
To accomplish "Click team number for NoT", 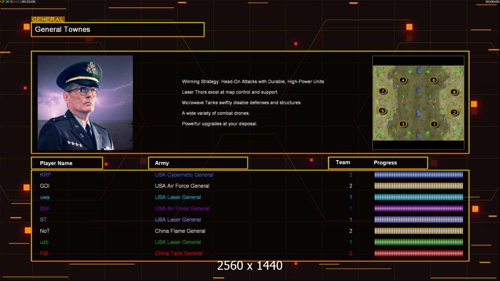I will (351, 231).
